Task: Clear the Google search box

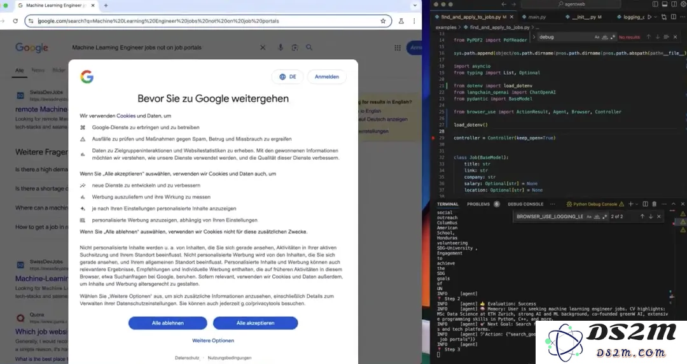Action: 263,47
